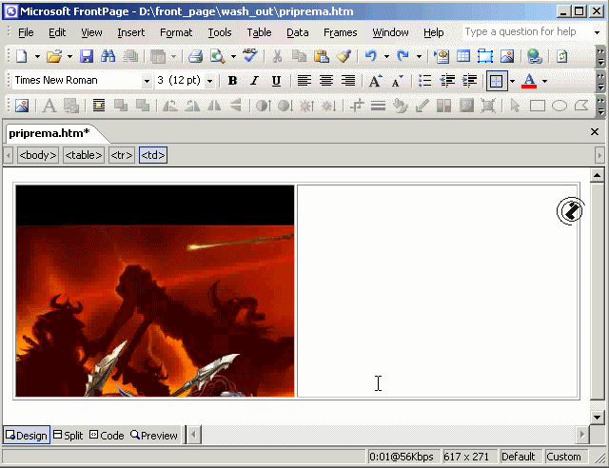The height and width of the screenshot is (468, 609).
Task: Expand the font size 3 (12 pt) dropdown
Action: click(210, 81)
